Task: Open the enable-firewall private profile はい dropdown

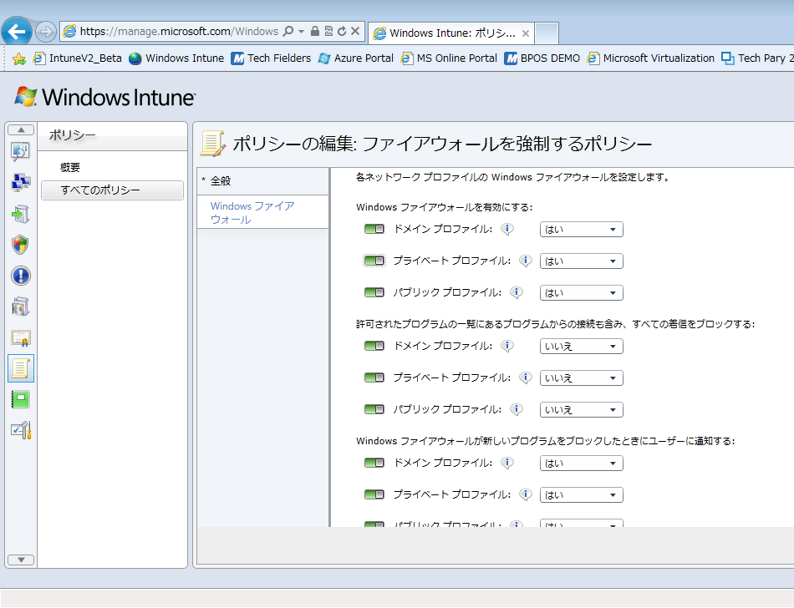Action: coord(582,261)
